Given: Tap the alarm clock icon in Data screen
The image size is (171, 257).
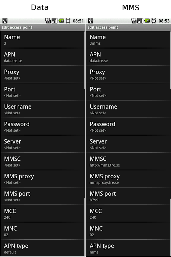Looking at the screenshot, I should click(x=68, y=21).
